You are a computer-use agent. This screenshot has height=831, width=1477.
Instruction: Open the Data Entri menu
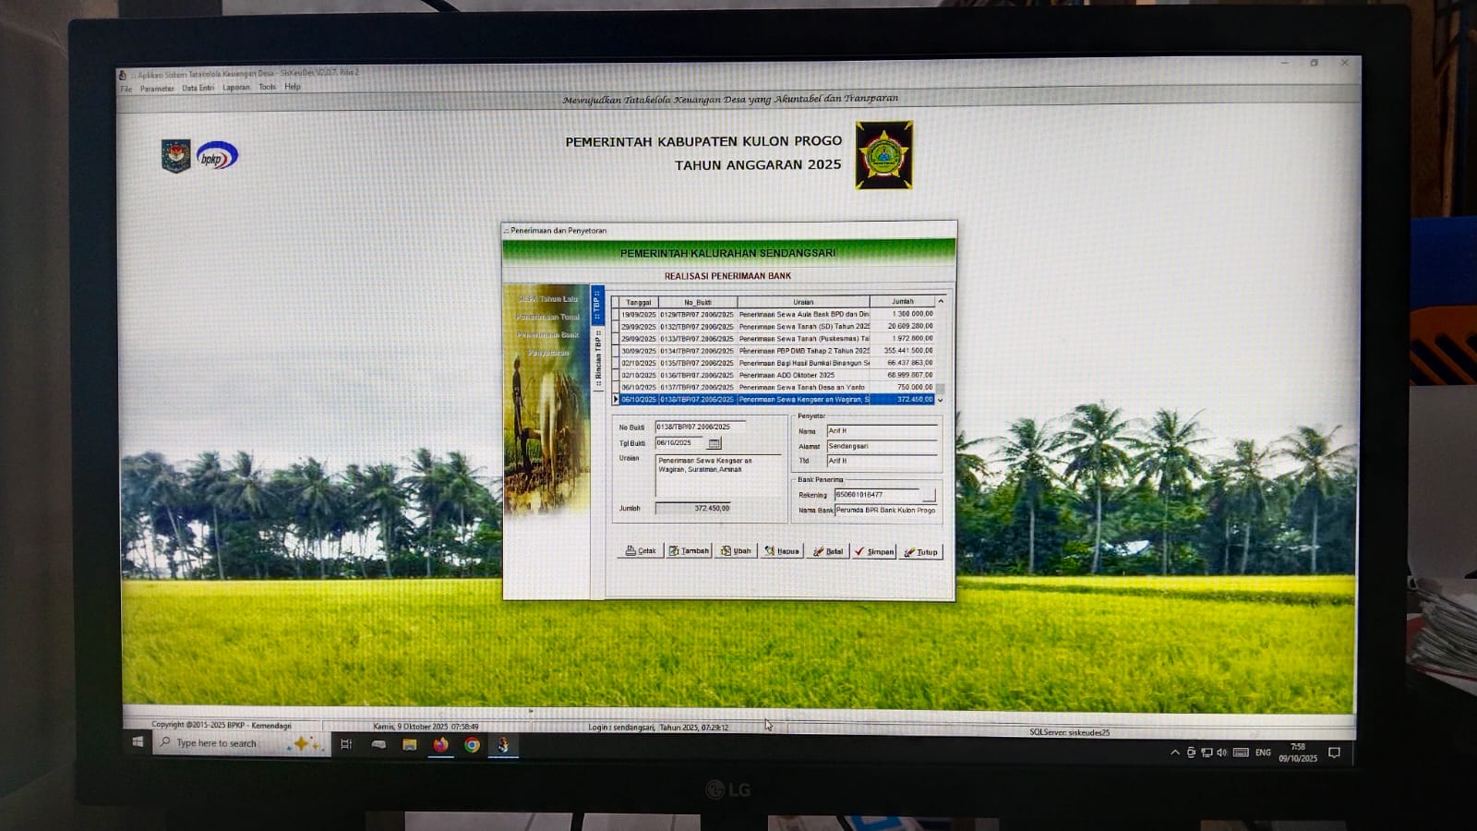click(198, 88)
